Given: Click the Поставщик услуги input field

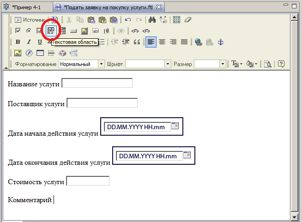Looking at the screenshot, I should point(102,103).
